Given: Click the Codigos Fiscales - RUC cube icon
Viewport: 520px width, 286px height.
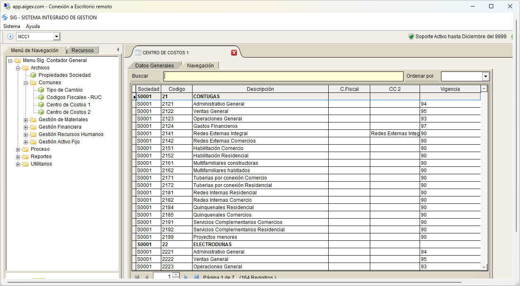Looking at the screenshot, I should point(41,97).
